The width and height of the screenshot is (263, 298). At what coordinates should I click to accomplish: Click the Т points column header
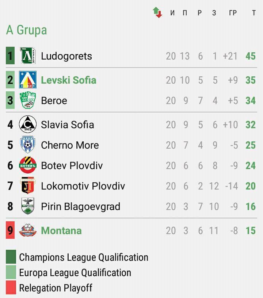[254, 13]
